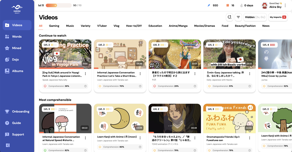Image resolution: width=292 pixels, height=152 pixels.
Task: Switch to the Gaming tab
Action: click(x=54, y=26)
